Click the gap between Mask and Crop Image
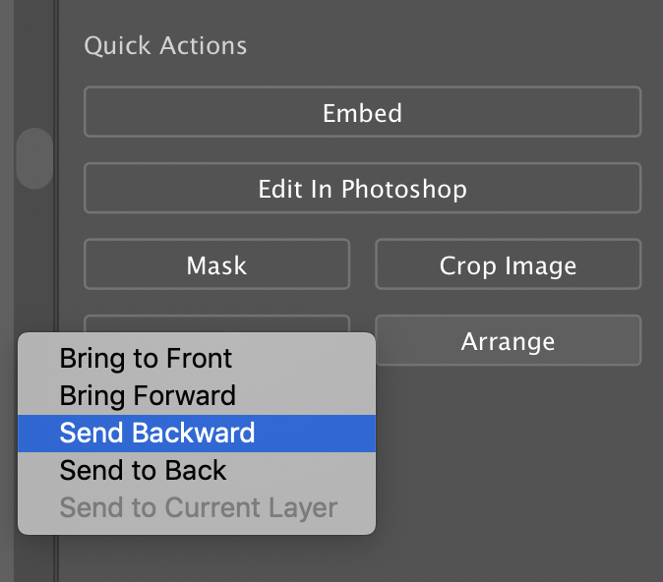663x582 pixels. pyautogui.click(x=362, y=265)
